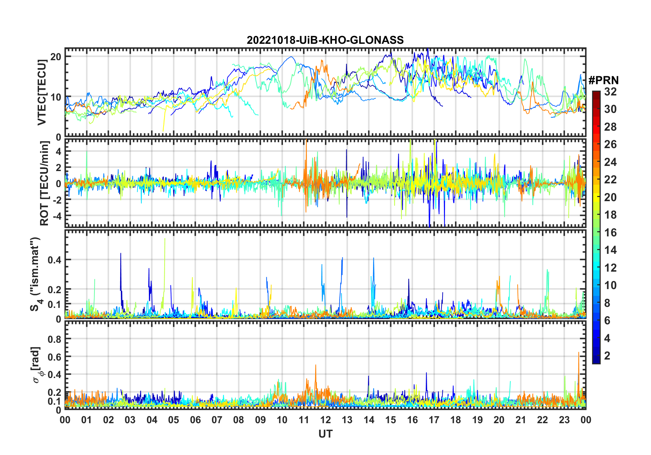The image size is (651, 455).
Task: Click the PRN rainbow colorbar
Action: click(596, 227)
